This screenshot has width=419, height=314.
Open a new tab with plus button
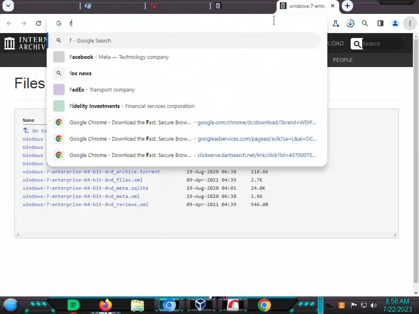coord(347,6)
